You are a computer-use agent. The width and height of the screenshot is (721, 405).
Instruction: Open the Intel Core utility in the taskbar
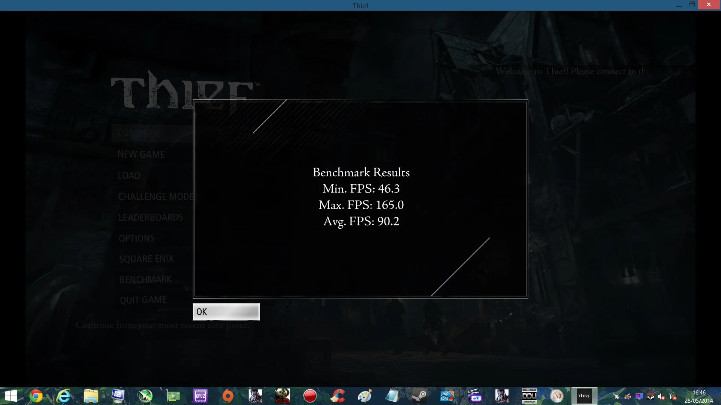coord(447,396)
